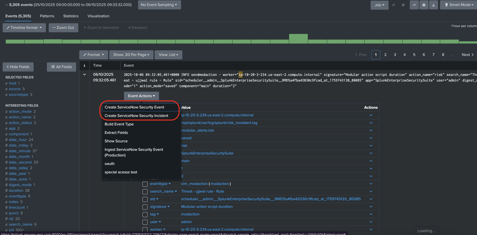
Task: Check the sid field checkbox
Action: [x=145, y=199]
